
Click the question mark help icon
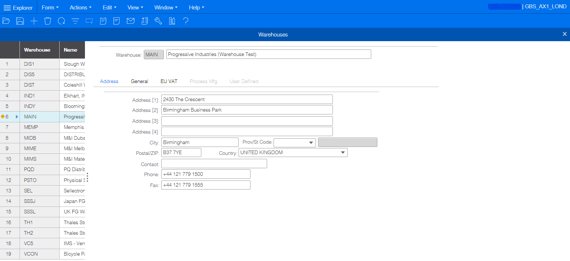(186, 21)
